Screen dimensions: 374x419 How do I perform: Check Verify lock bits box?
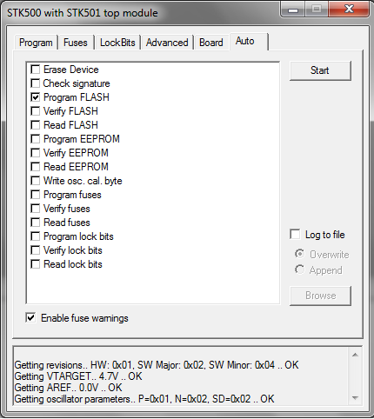(x=36, y=250)
